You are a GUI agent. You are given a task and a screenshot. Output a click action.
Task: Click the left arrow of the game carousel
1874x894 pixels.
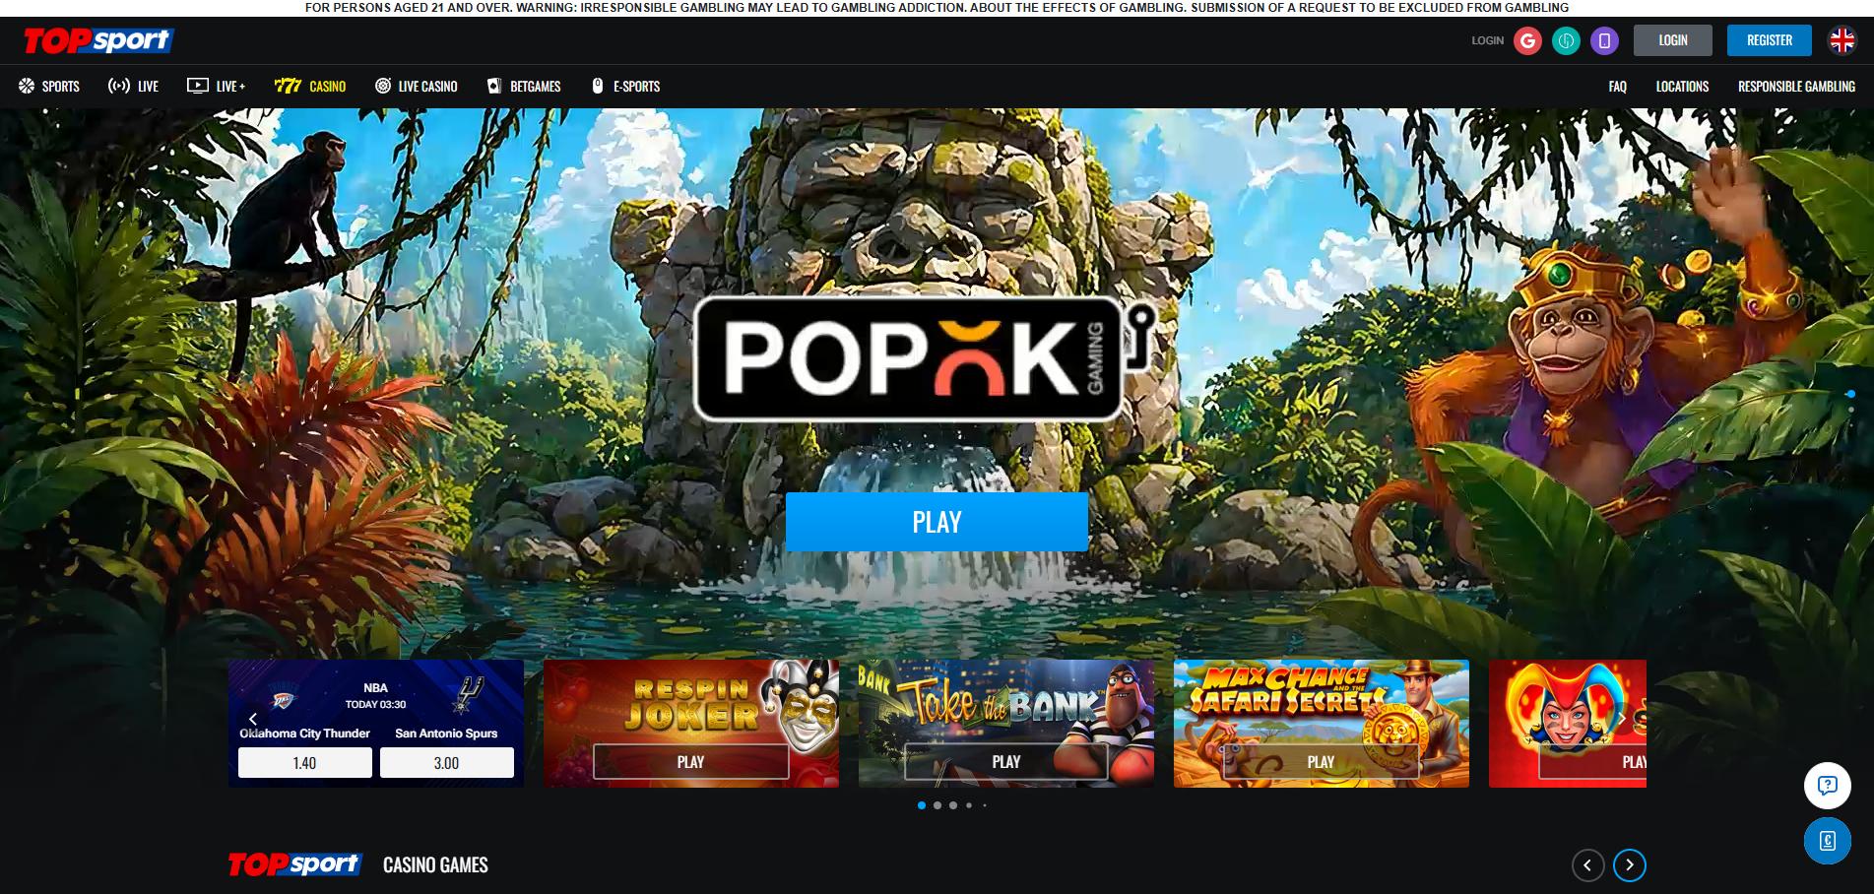[253, 720]
